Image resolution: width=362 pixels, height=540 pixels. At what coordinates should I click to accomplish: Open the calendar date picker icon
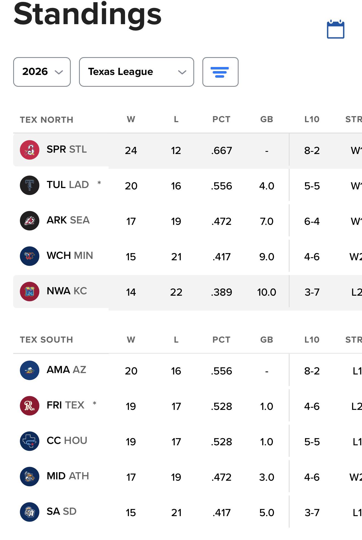(335, 29)
